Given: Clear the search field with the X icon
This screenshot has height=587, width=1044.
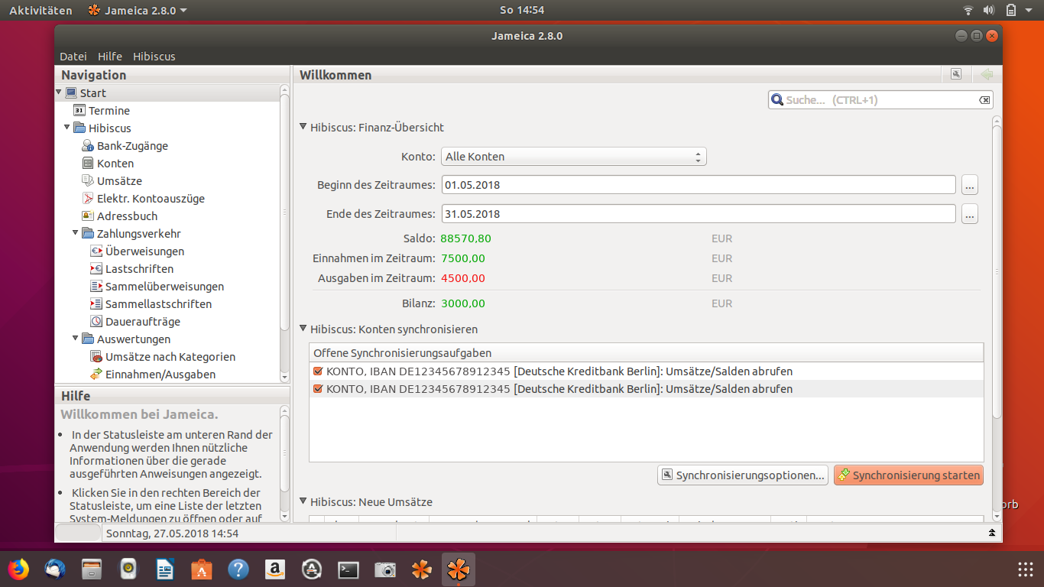Looking at the screenshot, I should pos(984,100).
